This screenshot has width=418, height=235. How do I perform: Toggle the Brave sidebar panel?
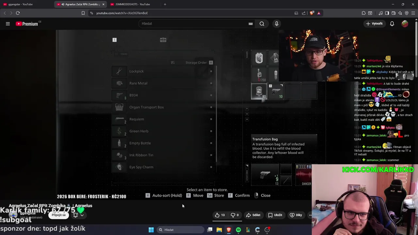pos(387,13)
